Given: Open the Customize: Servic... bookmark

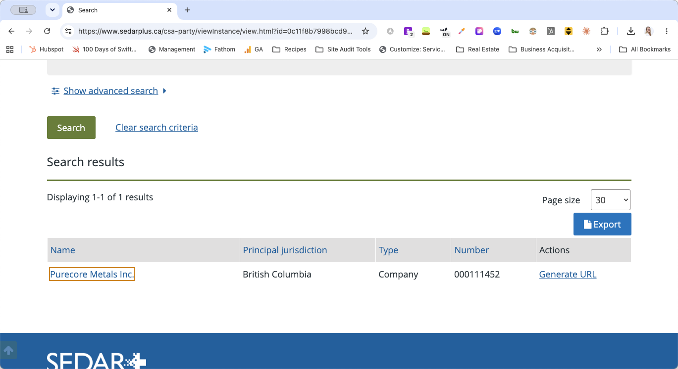Looking at the screenshot, I should (412, 49).
